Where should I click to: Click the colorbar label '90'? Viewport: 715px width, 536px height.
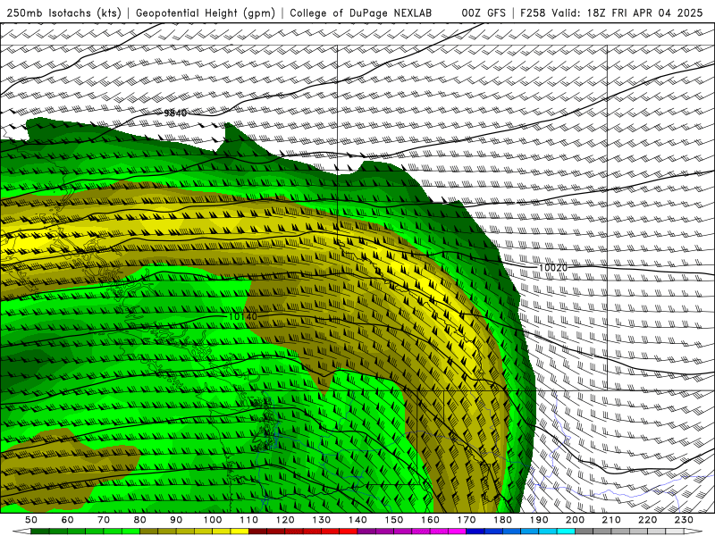(x=176, y=520)
